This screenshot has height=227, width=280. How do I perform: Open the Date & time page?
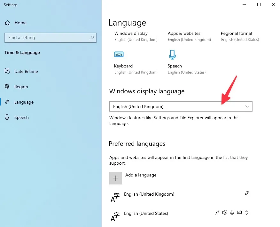26,71
